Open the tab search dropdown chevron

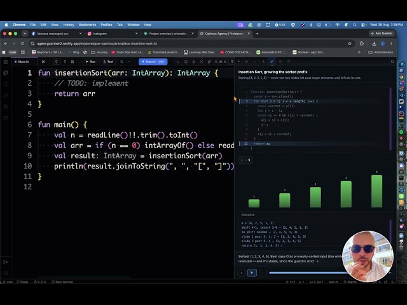click(x=25, y=34)
